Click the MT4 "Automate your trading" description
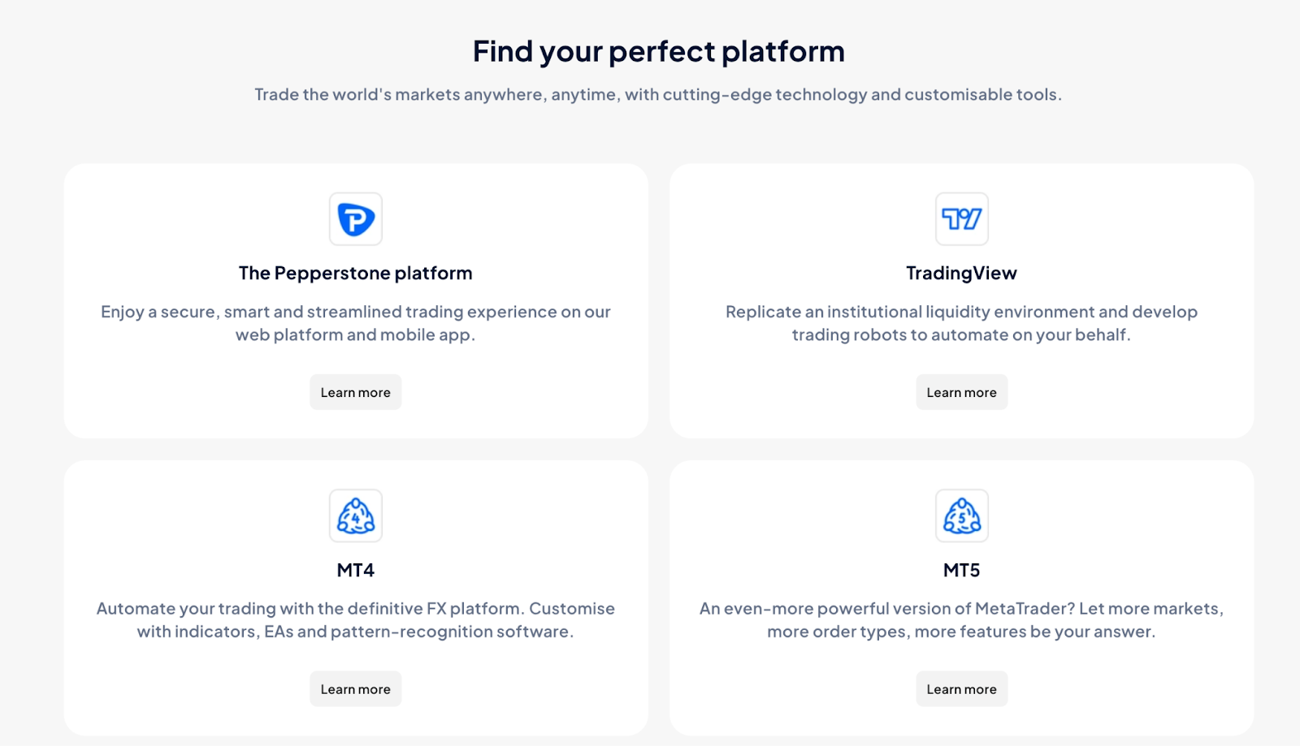The height and width of the screenshot is (746, 1300). [x=355, y=609]
